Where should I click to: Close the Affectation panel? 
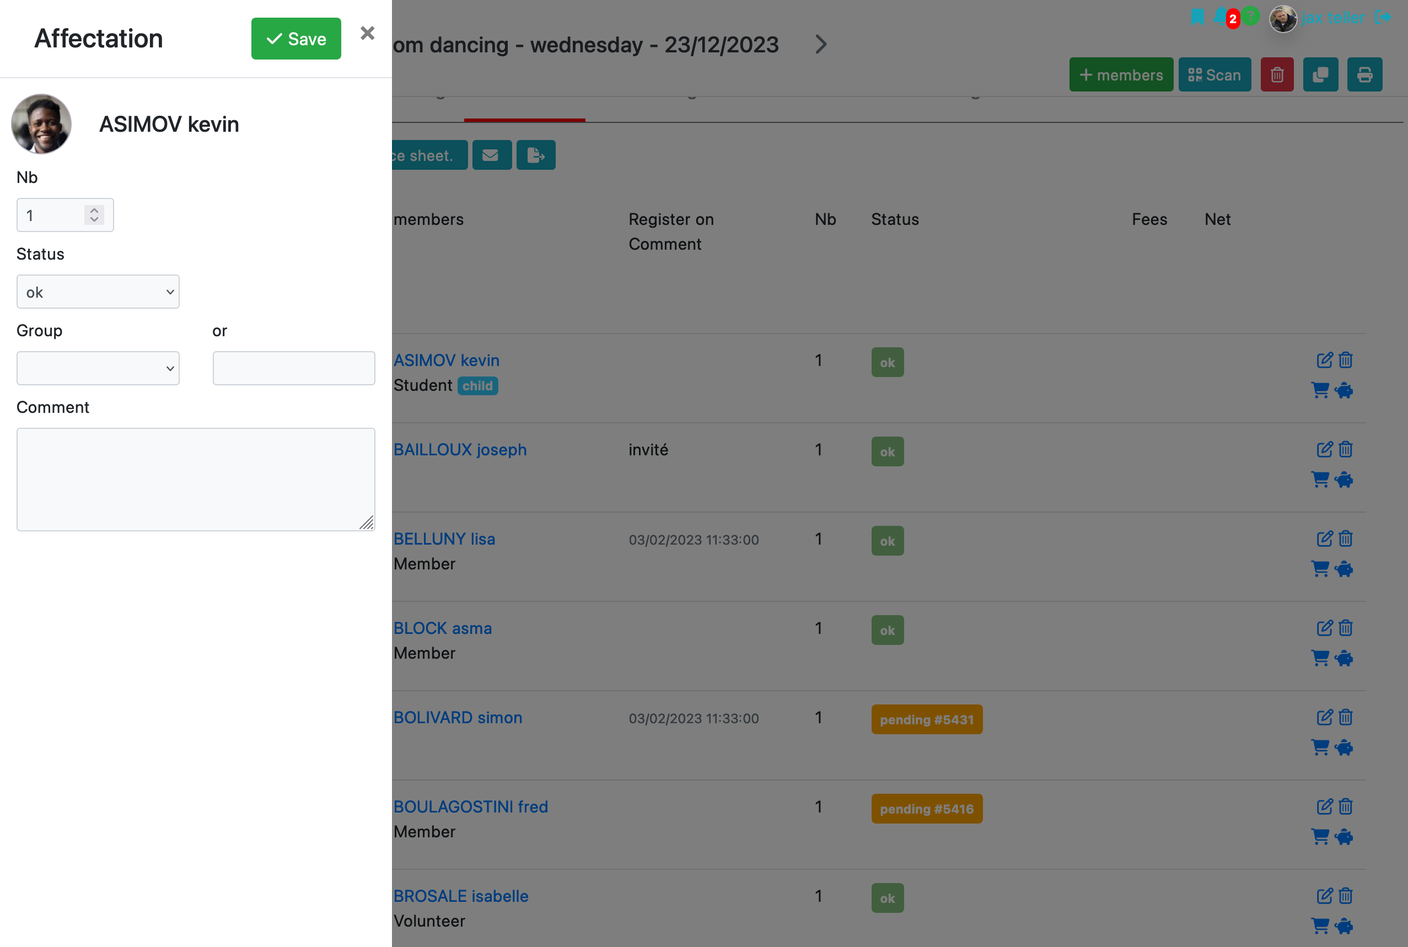point(367,33)
